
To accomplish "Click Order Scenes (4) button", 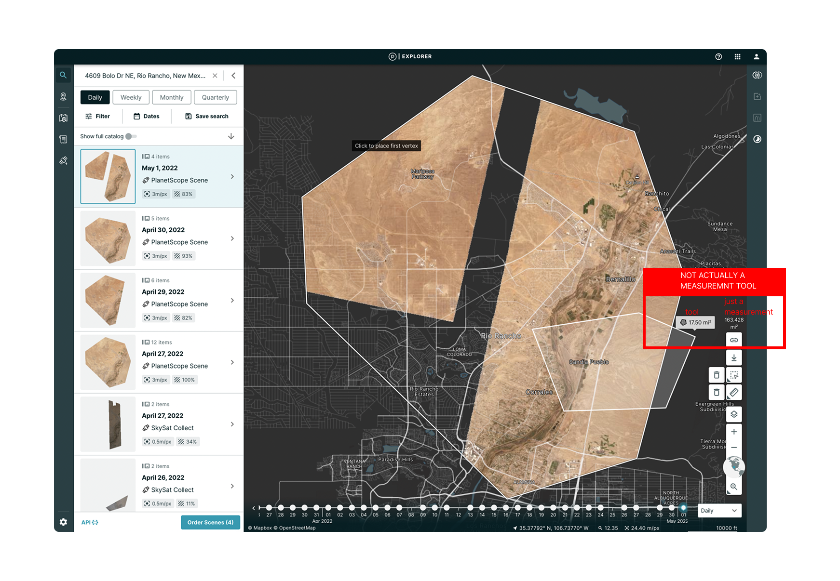I will click(210, 522).
